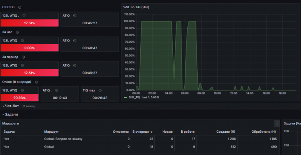This screenshot has height=155, width=301.
Task: Sort table by Создано (Н) column header
Action: (226, 132)
